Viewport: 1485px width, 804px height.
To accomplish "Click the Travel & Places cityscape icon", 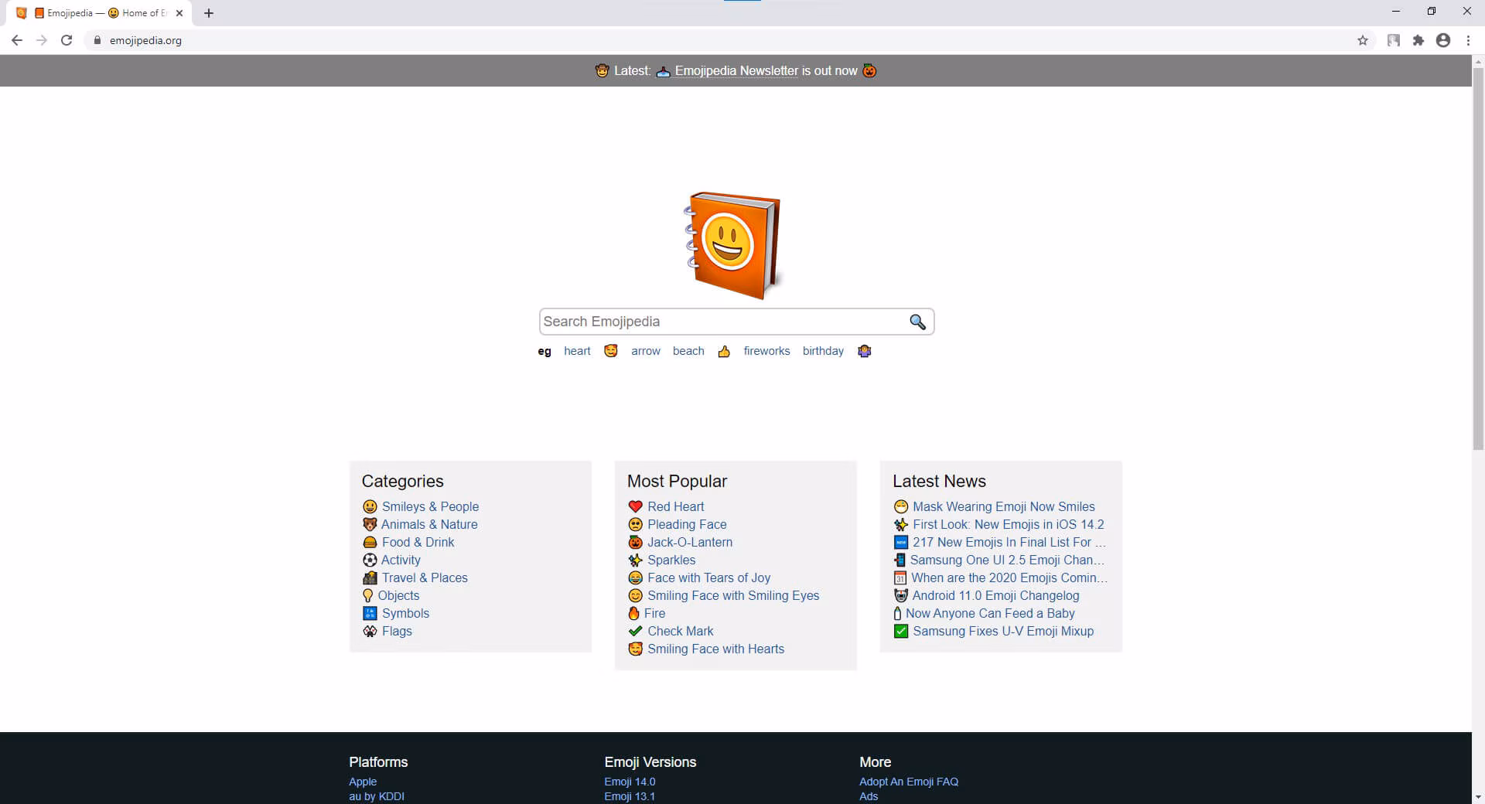I will point(370,578).
